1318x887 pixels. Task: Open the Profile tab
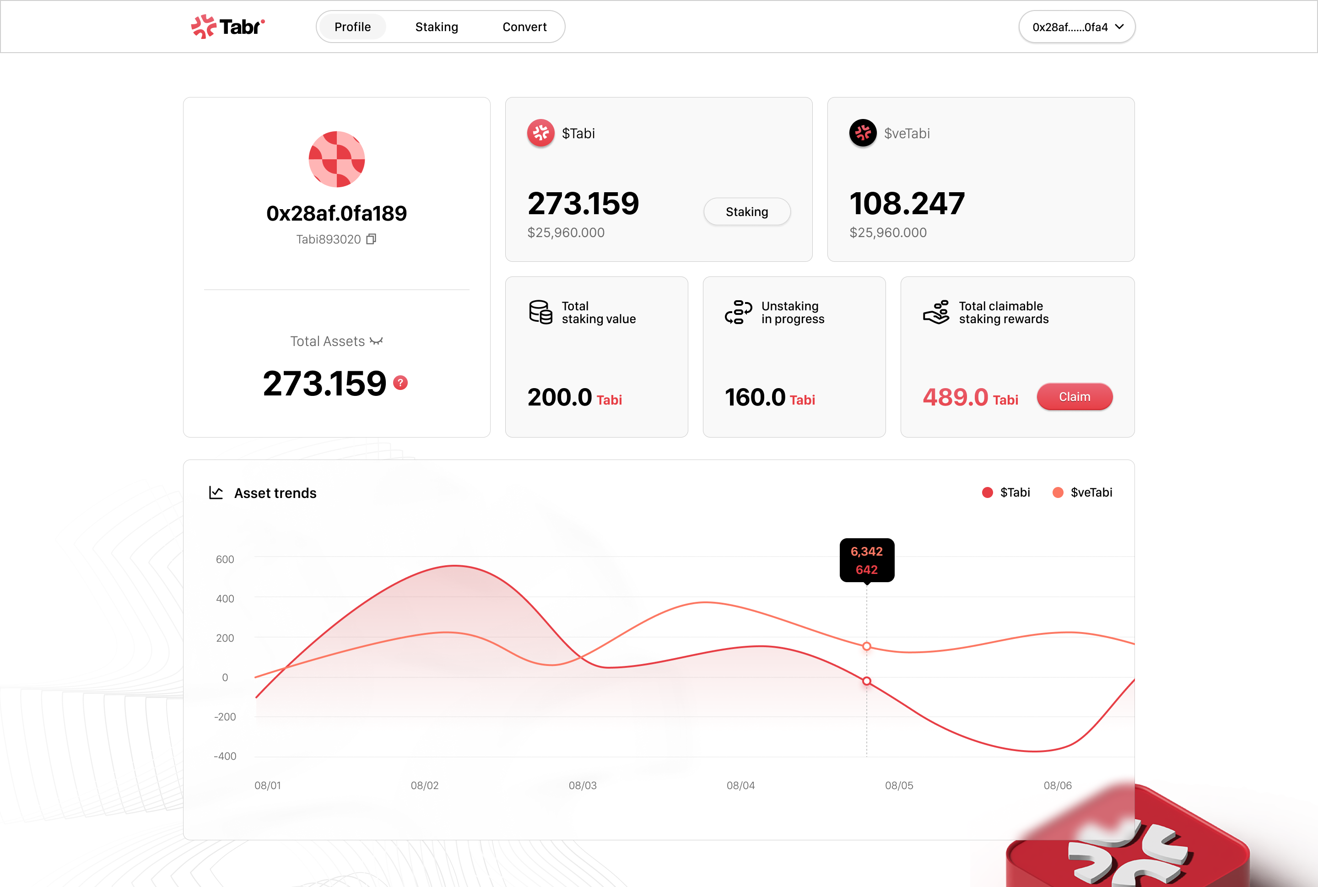coord(352,27)
